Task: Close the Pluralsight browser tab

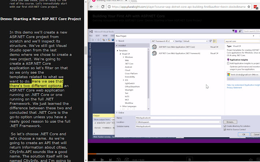Action: click(x=126, y=0)
